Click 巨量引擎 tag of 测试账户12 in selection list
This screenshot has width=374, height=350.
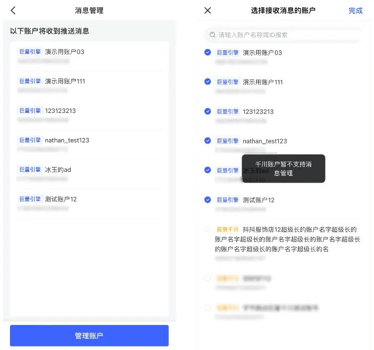pos(228,200)
